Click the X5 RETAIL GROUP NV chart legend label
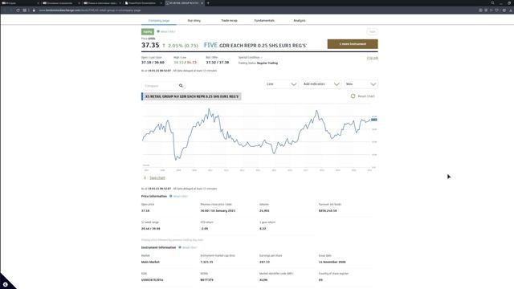Image resolution: width=514 pixels, height=289 pixels. (191, 96)
